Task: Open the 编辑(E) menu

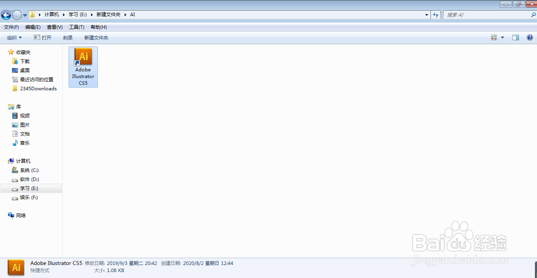Action: tap(33, 27)
